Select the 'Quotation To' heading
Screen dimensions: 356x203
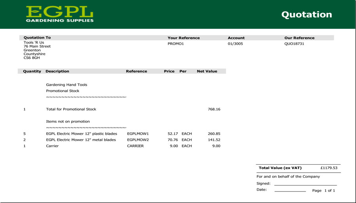tap(37, 38)
